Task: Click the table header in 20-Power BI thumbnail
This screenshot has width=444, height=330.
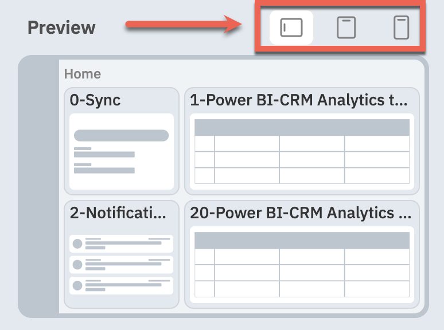Action: (x=302, y=241)
